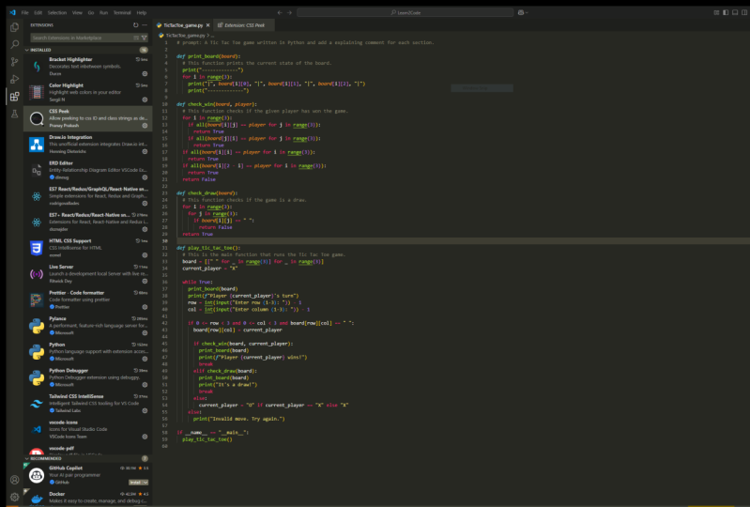Select ES7 React/Redux/GraphQL extension entry
Screen dimensions: 750x507
(88, 196)
